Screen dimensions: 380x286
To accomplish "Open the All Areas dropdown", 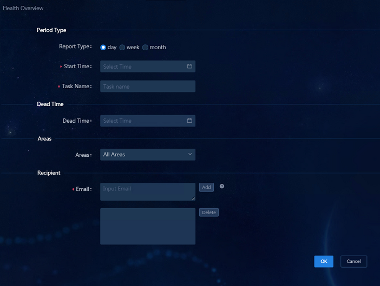I will [x=148, y=155].
